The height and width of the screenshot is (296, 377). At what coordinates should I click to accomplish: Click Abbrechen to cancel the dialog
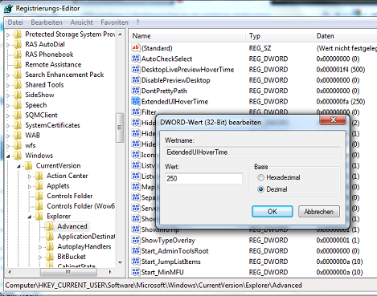[319, 212]
